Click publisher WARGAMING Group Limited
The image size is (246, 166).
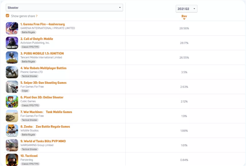coord(37,145)
